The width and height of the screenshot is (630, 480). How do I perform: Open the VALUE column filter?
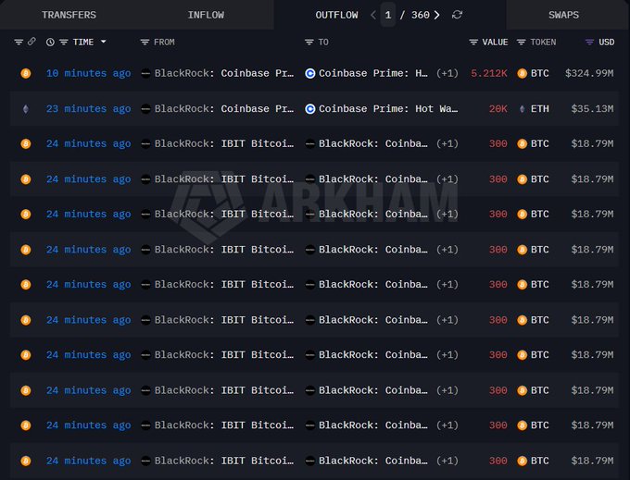tap(473, 43)
